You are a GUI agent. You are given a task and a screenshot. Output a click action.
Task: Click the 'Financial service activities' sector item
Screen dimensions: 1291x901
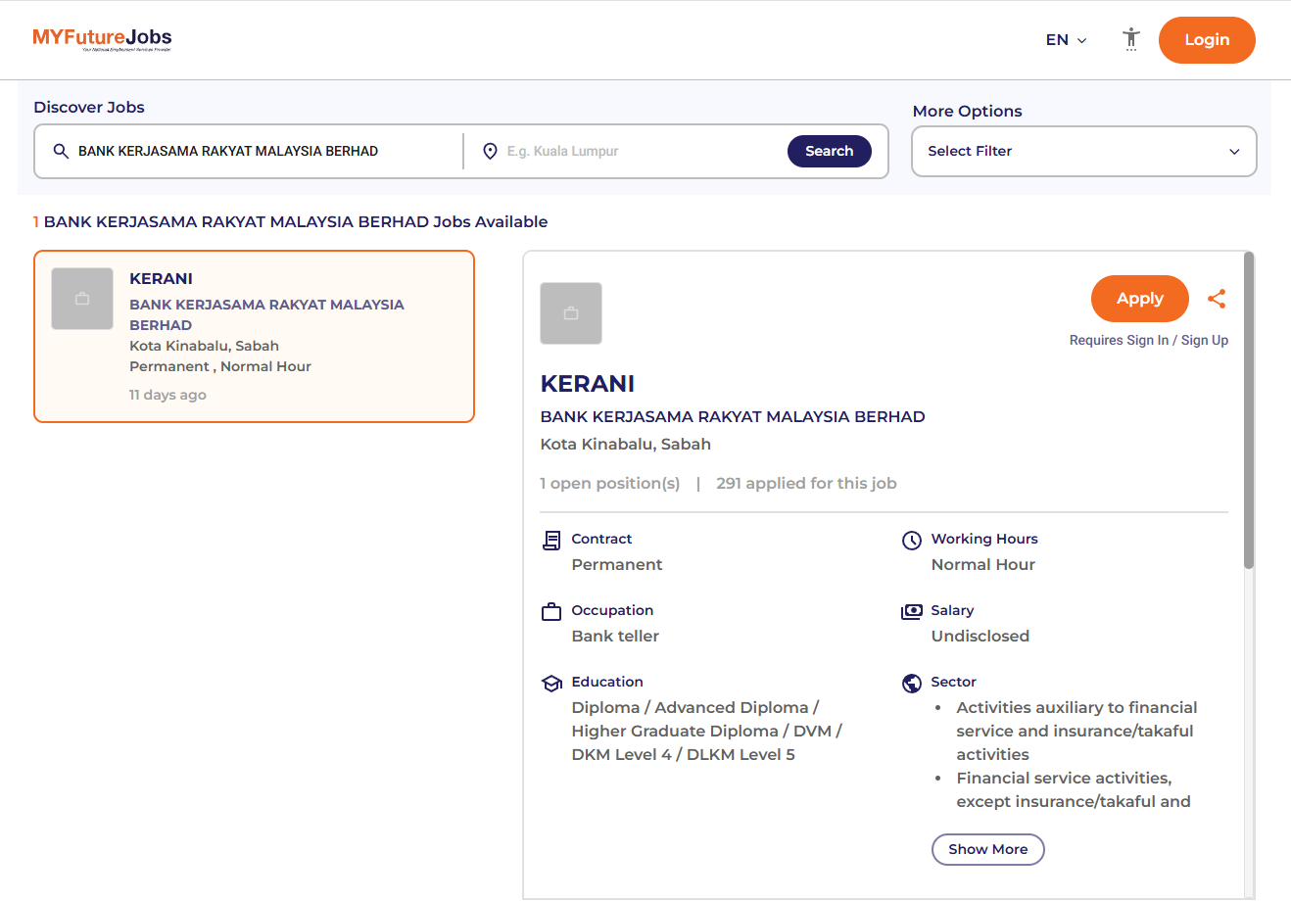tap(1074, 789)
